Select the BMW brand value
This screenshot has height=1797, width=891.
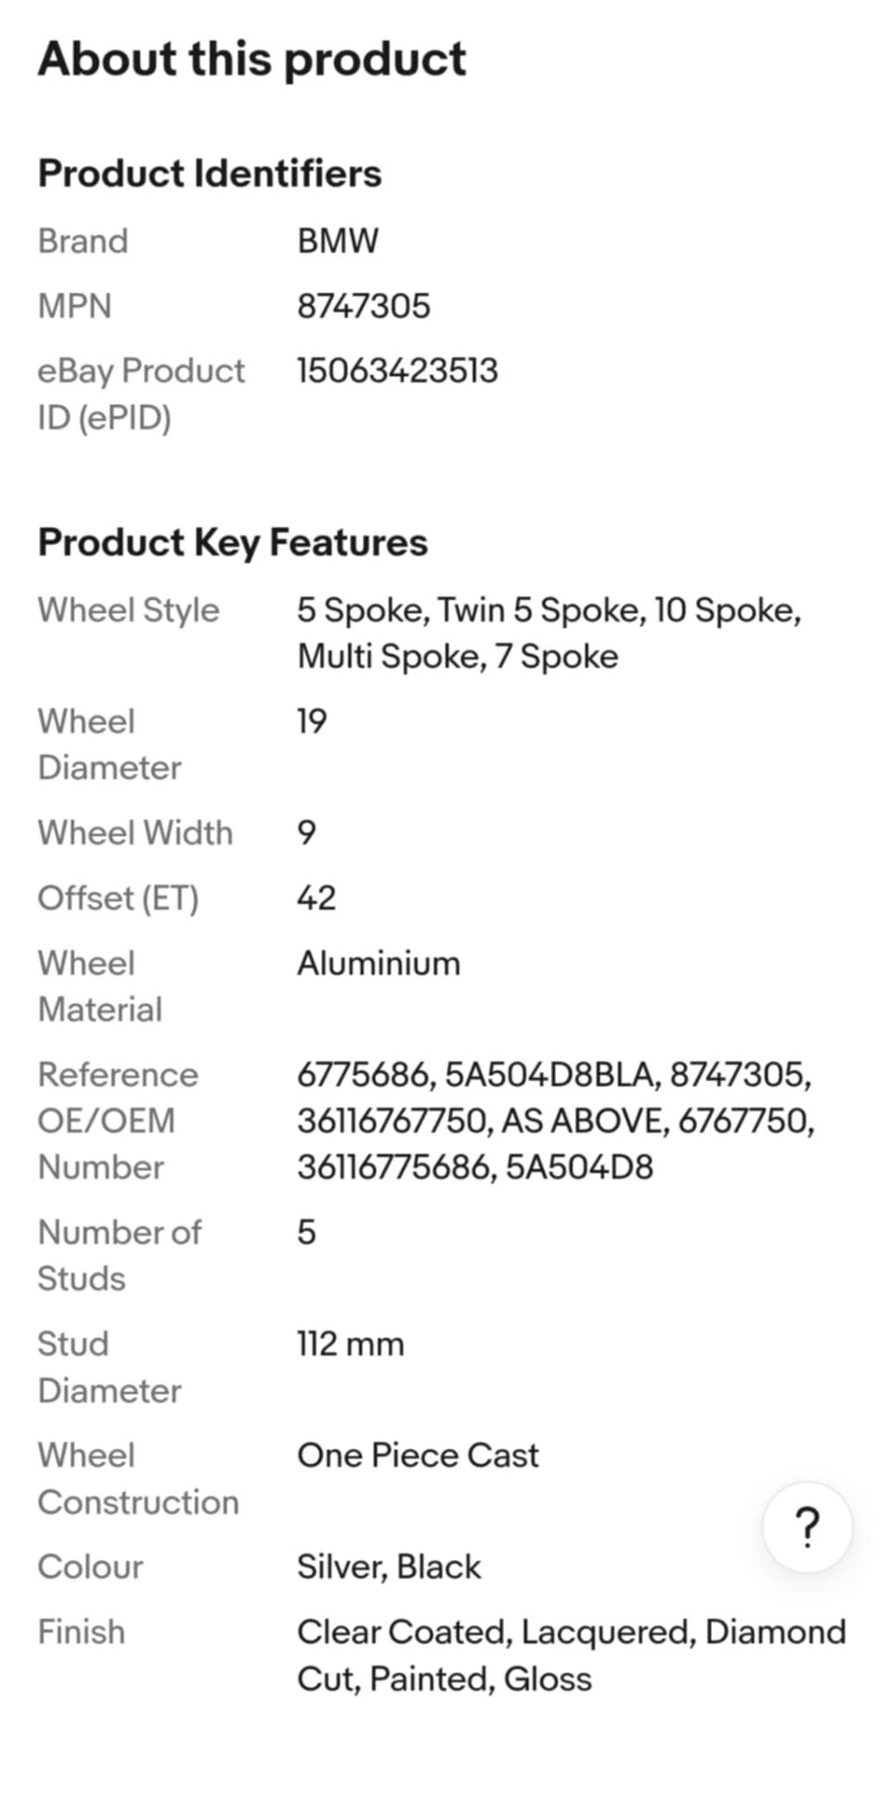pyautogui.click(x=338, y=241)
